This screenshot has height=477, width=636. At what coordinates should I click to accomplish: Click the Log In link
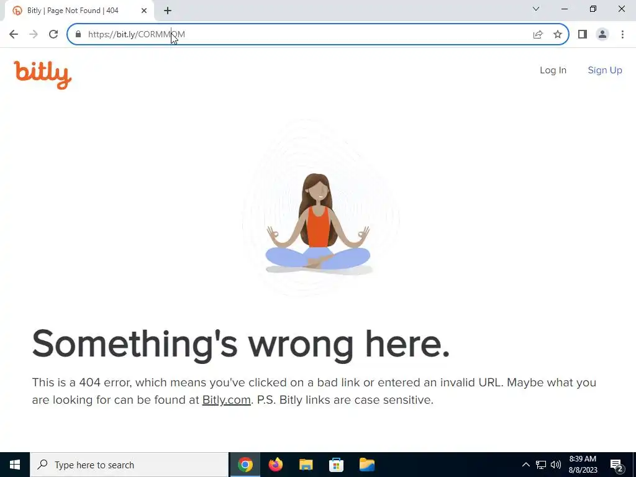(553, 70)
